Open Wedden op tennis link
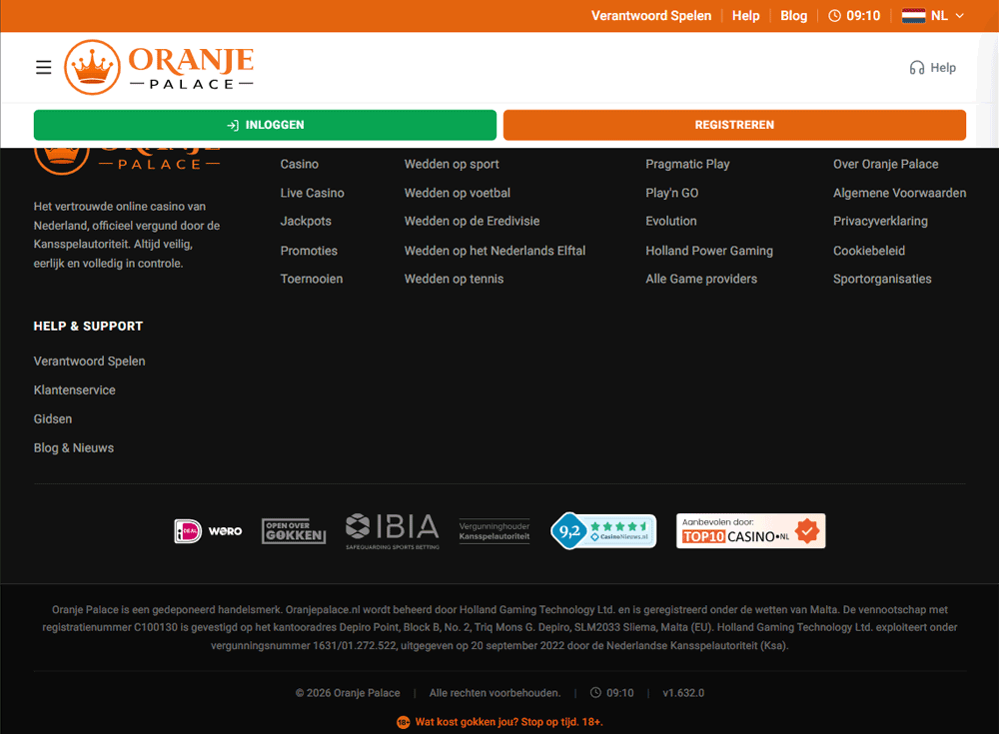The width and height of the screenshot is (999, 734). pos(454,279)
